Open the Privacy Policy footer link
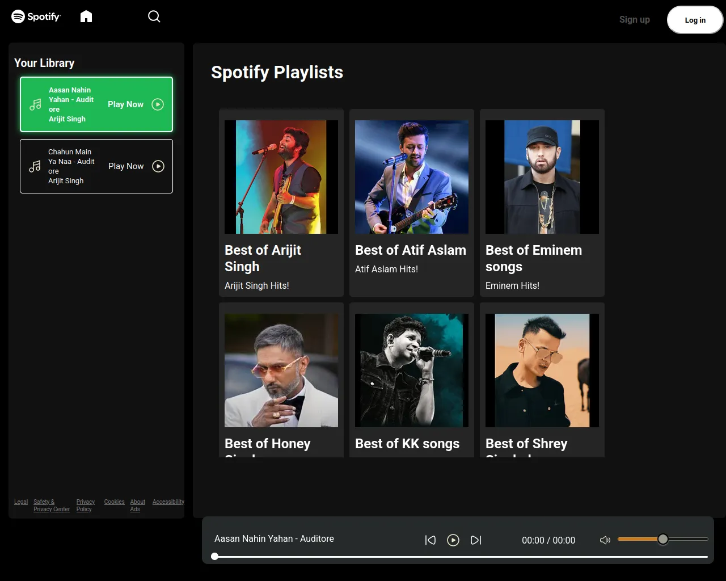 point(86,506)
